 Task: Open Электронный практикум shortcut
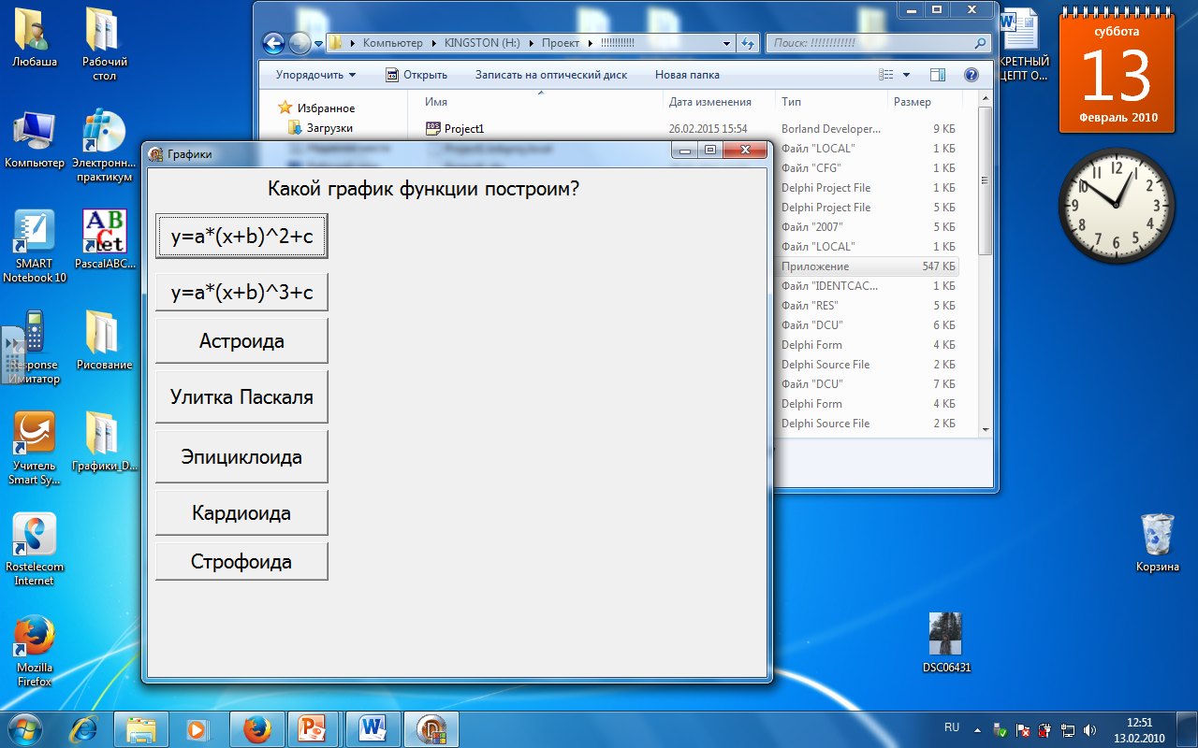tap(103, 146)
